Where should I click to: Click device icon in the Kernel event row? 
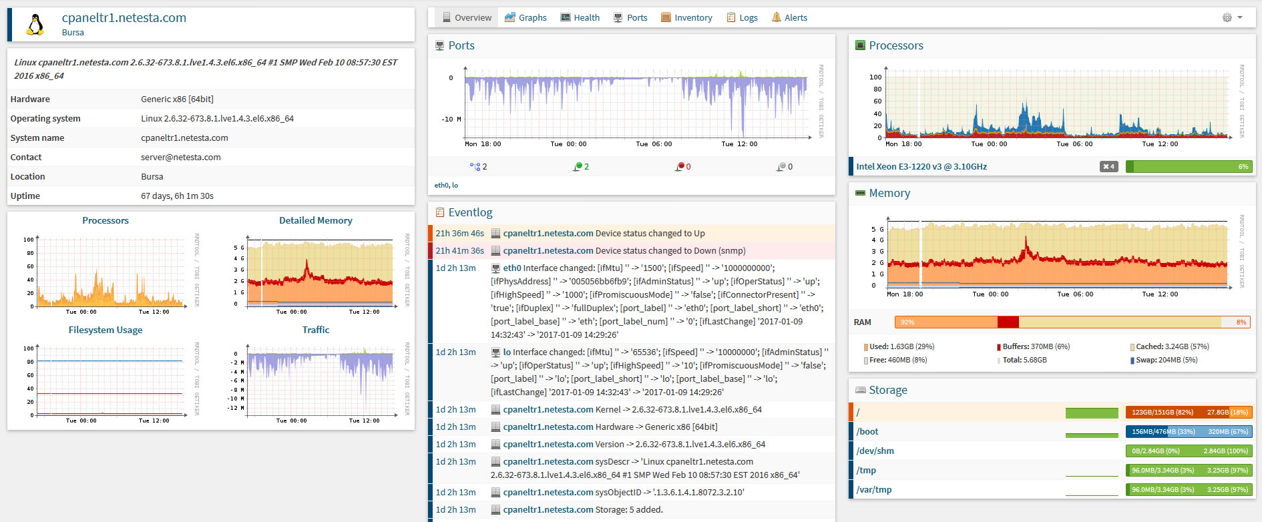point(495,410)
